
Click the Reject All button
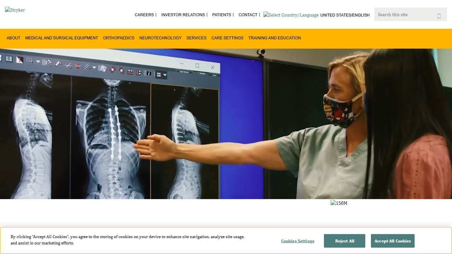pyautogui.click(x=344, y=241)
